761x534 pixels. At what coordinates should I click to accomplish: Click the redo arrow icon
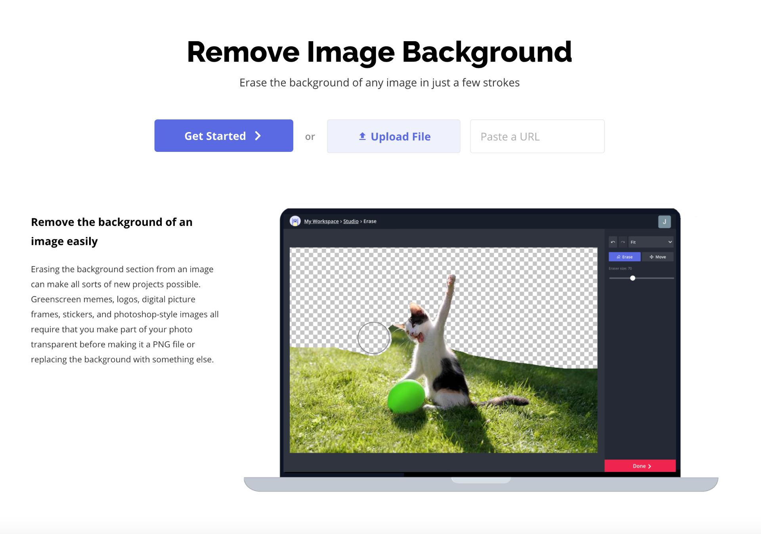[x=623, y=242]
